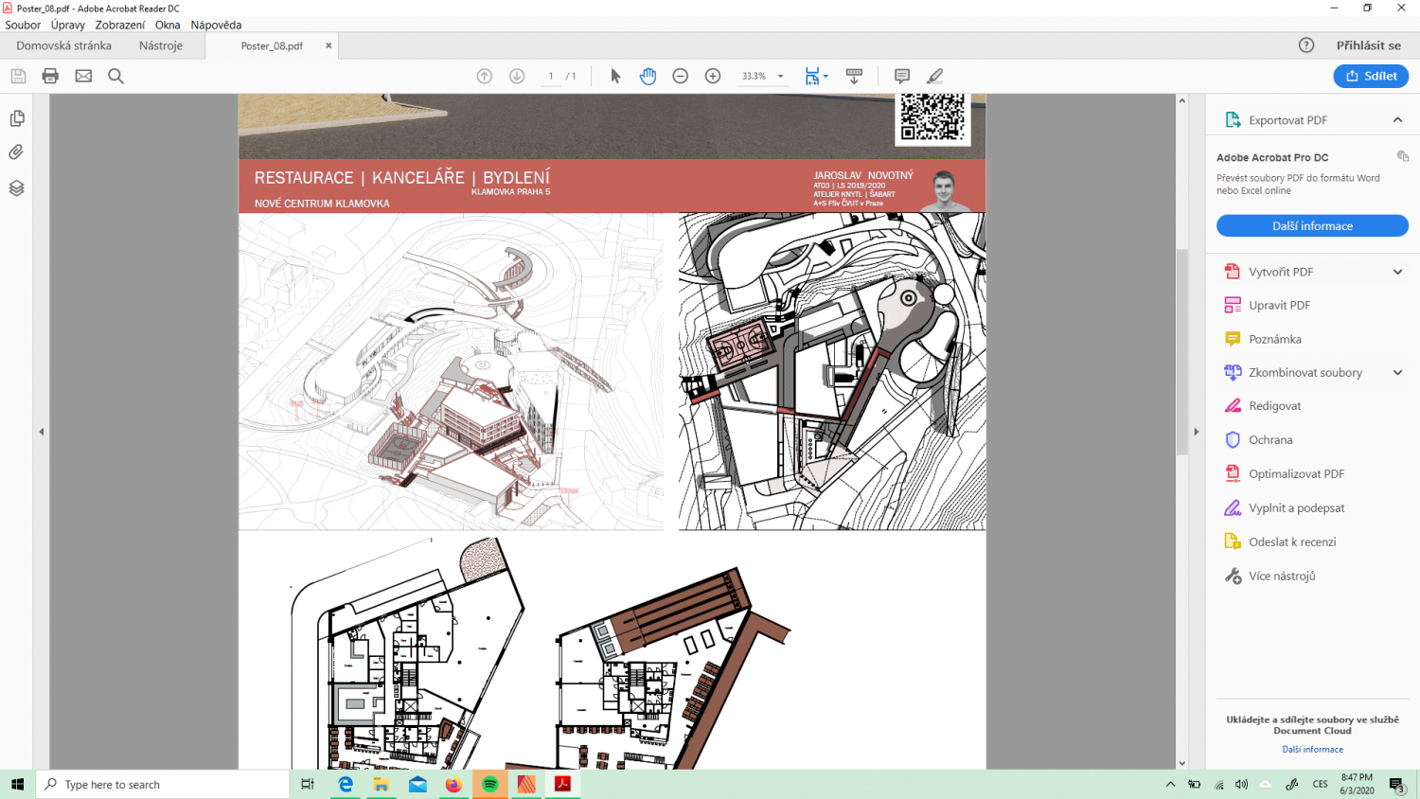Expand the Vytvořit PDF section

point(1397,272)
